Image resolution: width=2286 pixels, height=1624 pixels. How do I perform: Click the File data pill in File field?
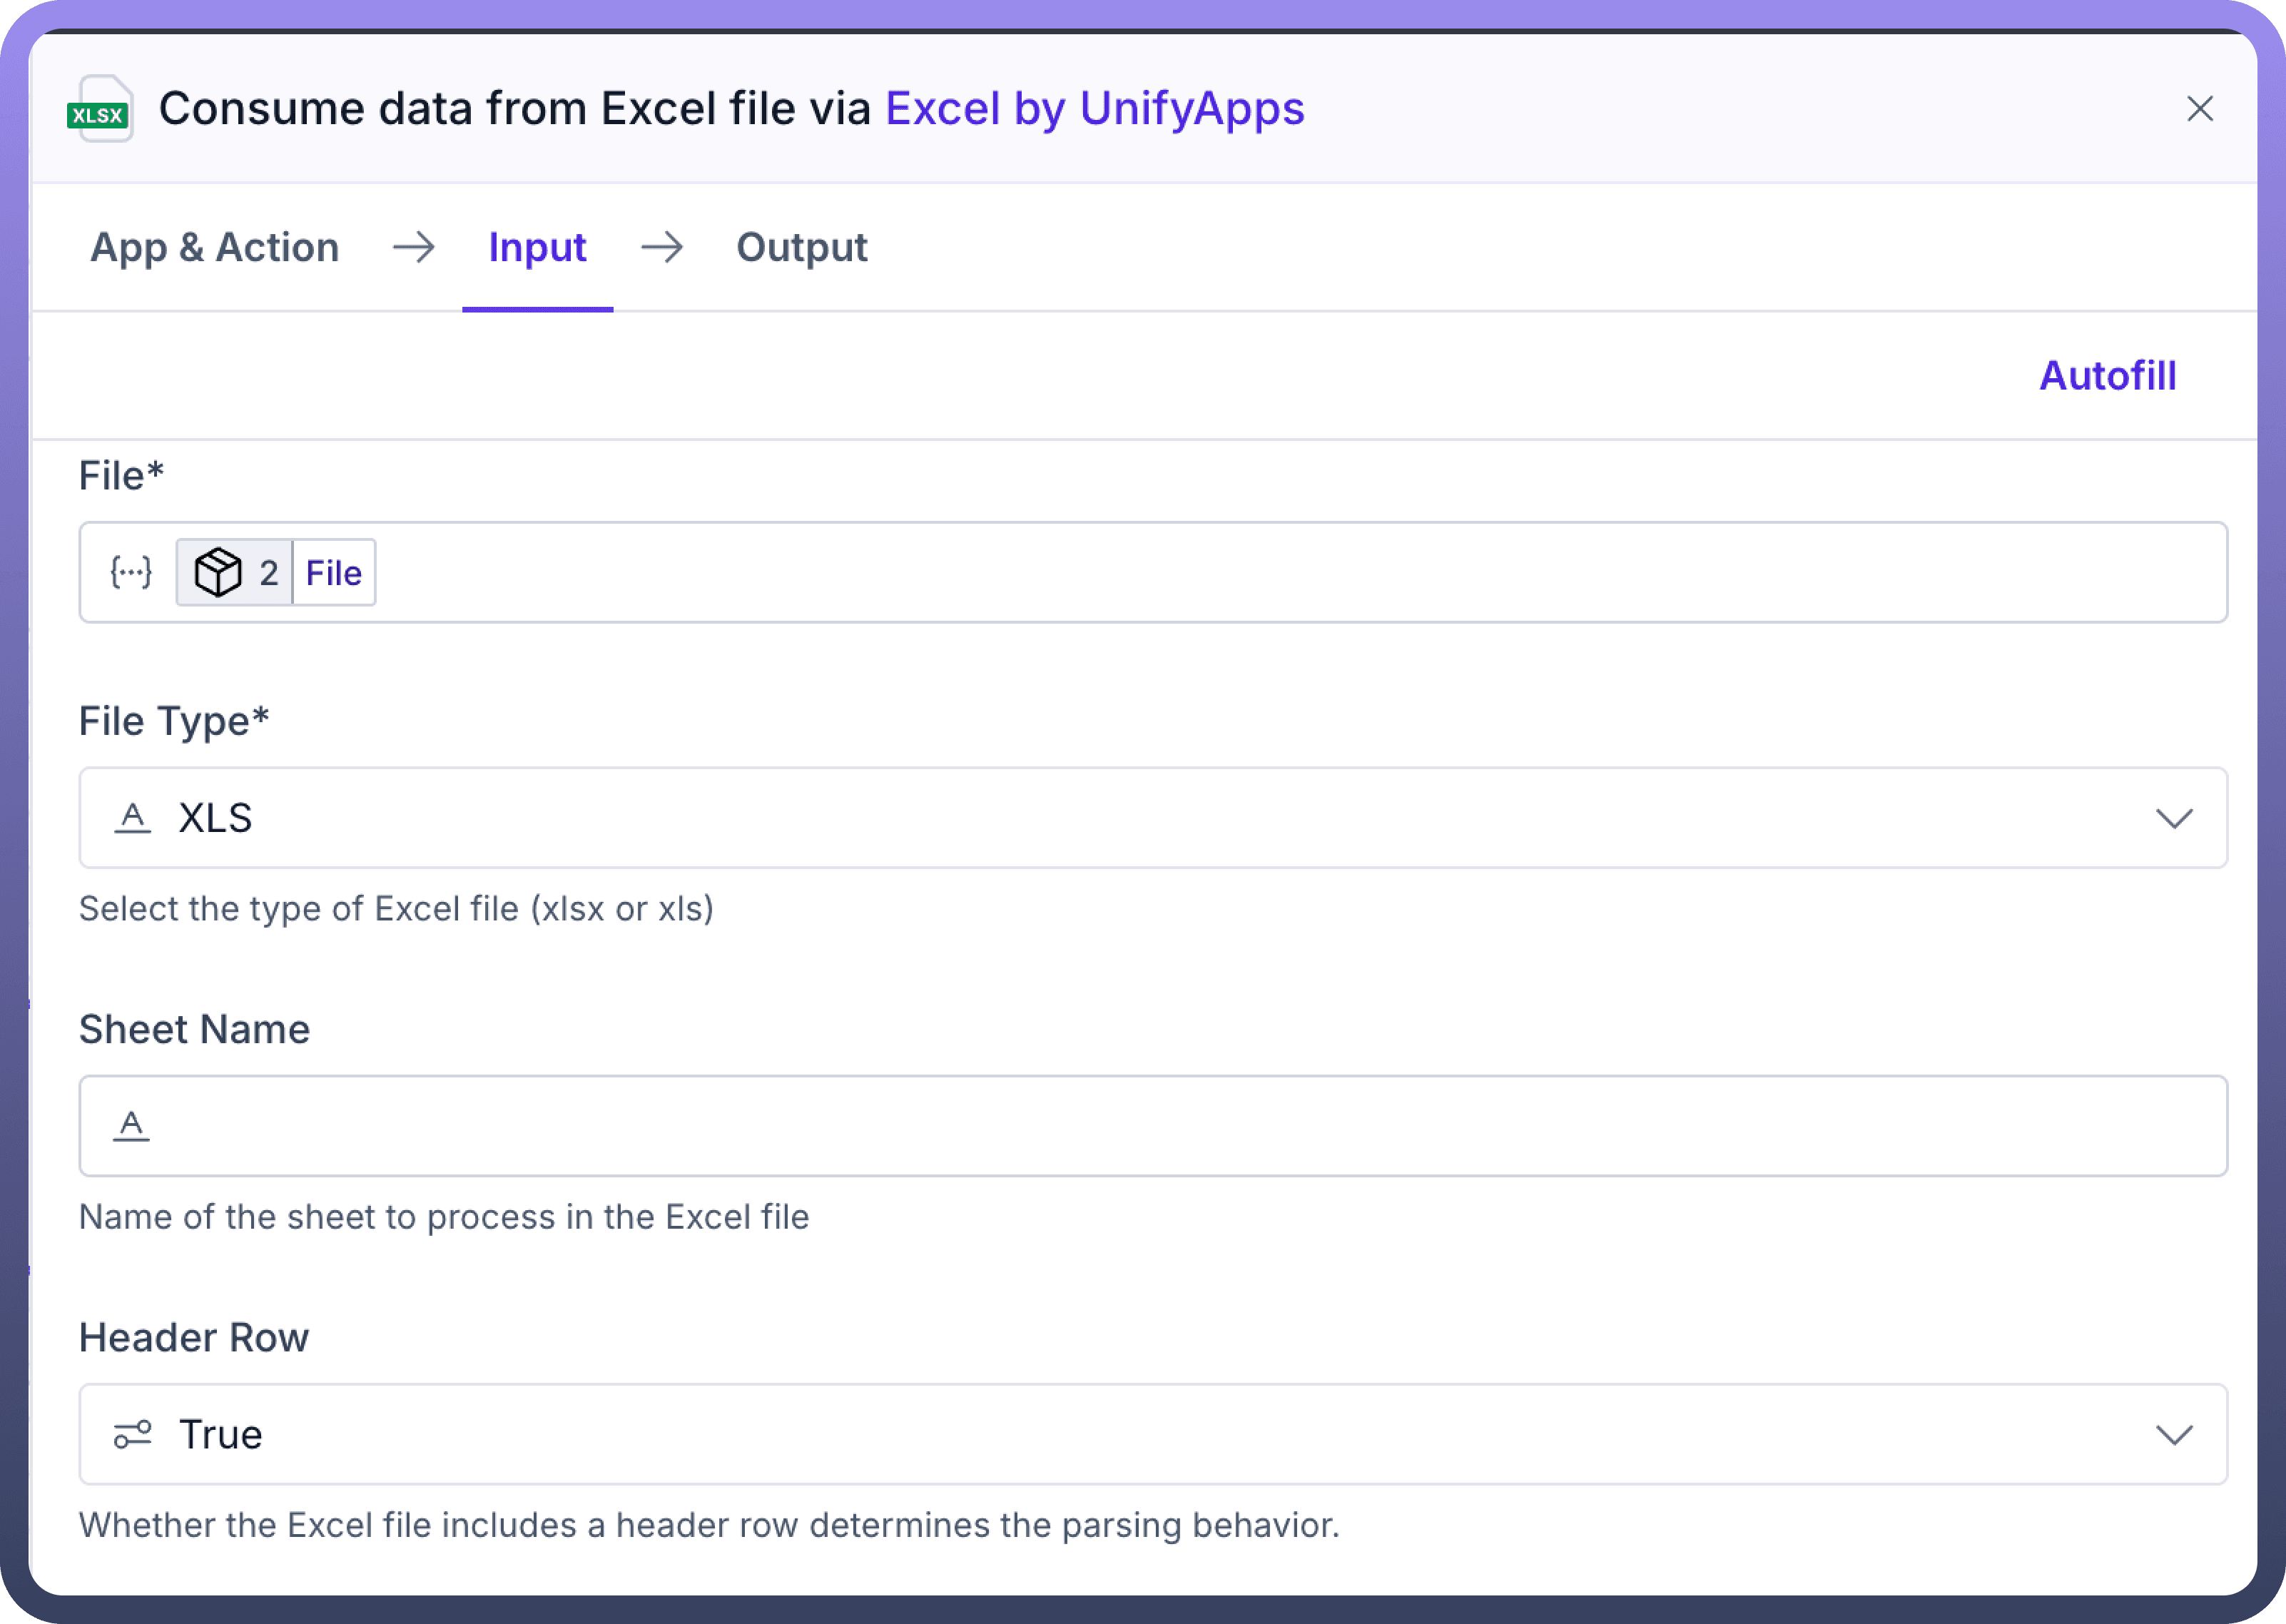click(x=334, y=572)
